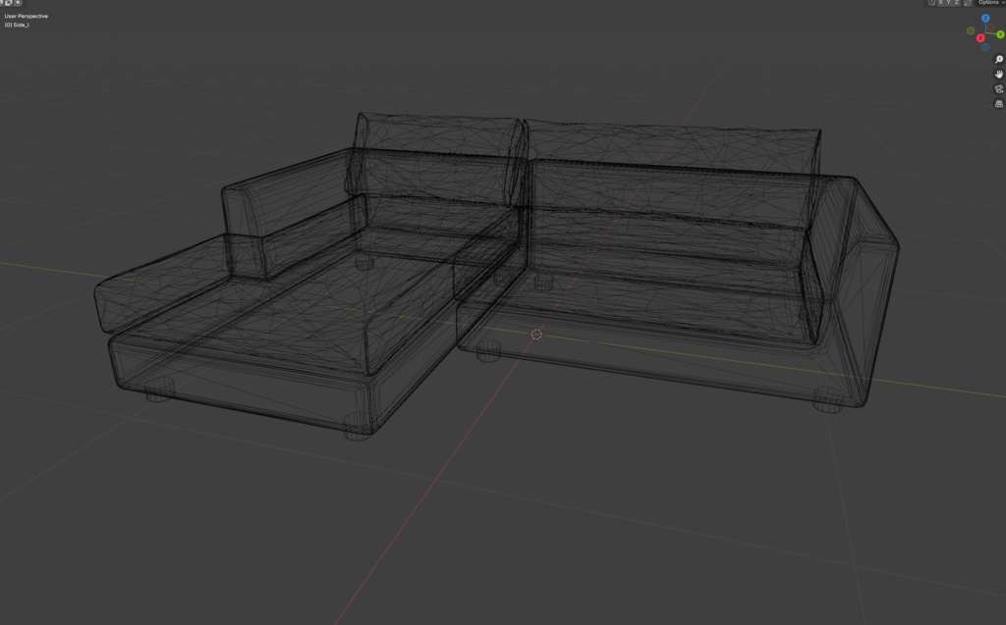Click the 3D cursor in viewport
1006x625 pixels.
tap(536, 334)
